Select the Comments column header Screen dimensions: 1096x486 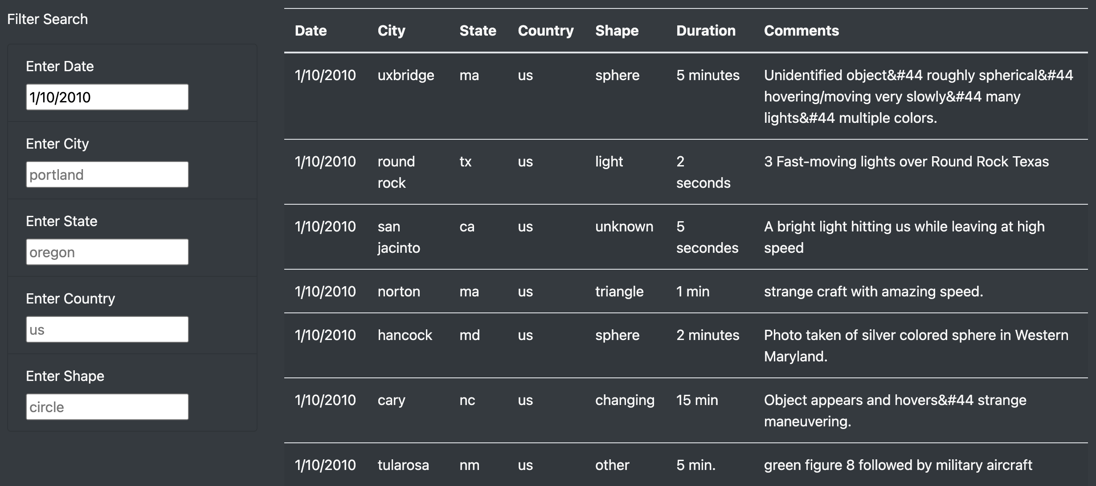coord(801,30)
